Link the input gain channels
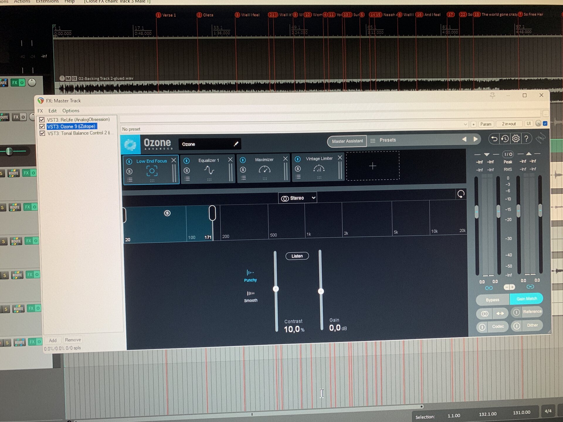 [x=489, y=288]
